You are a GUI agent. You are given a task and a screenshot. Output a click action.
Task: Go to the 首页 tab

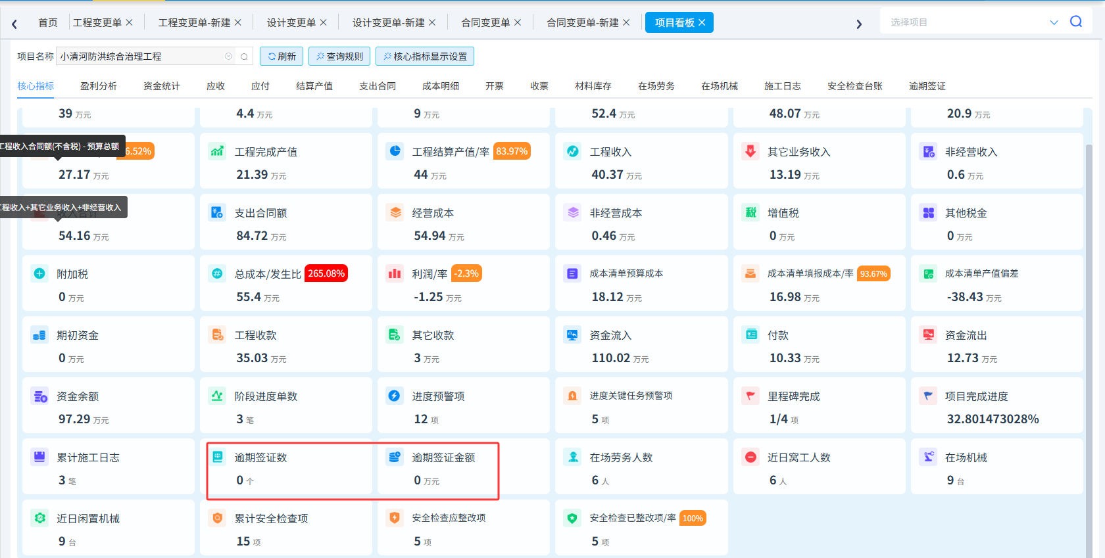pos(48,22)
